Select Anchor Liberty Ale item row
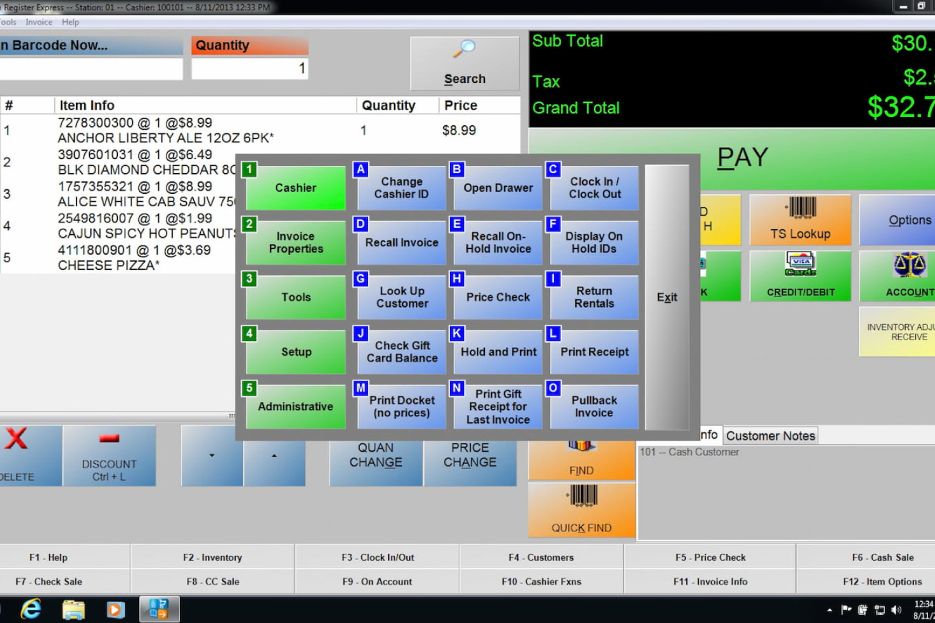Viewport: 935px width, 623px height. pyautogui.click(x=165, y=130)
